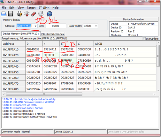This screenshot has height=137, width=161.
Task: Click log line Device flash Size 1 Mbytes
Action: click(x=24, y=114)
